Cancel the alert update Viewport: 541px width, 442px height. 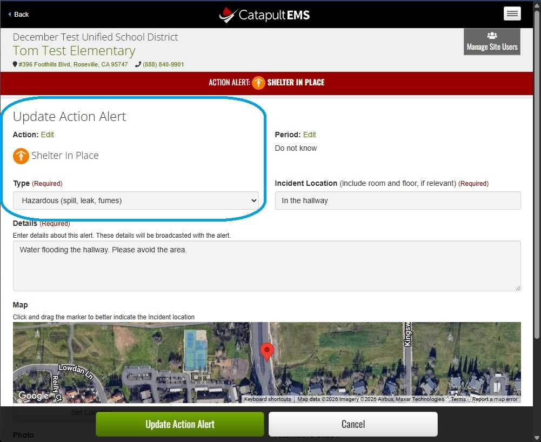(x=353, y=424)
